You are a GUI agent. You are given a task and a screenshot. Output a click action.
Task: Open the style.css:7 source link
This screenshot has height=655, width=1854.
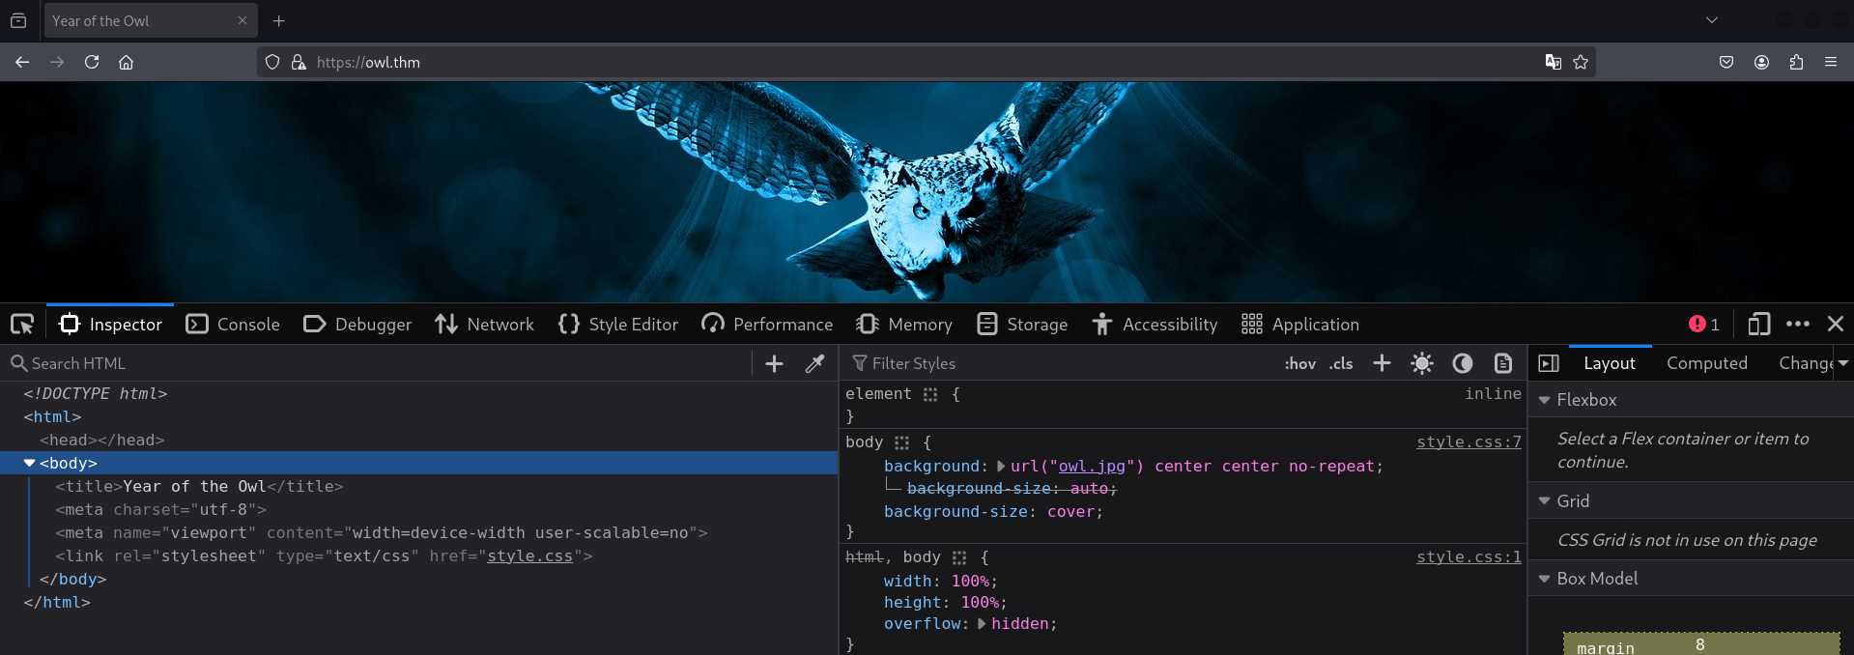click(1469, 442)
